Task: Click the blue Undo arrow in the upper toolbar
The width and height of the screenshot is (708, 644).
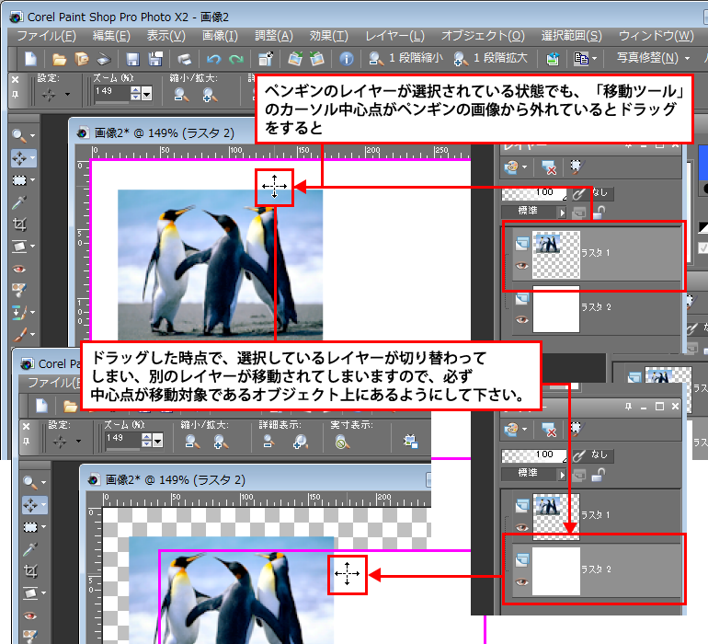Action: (x=213, y=59)
